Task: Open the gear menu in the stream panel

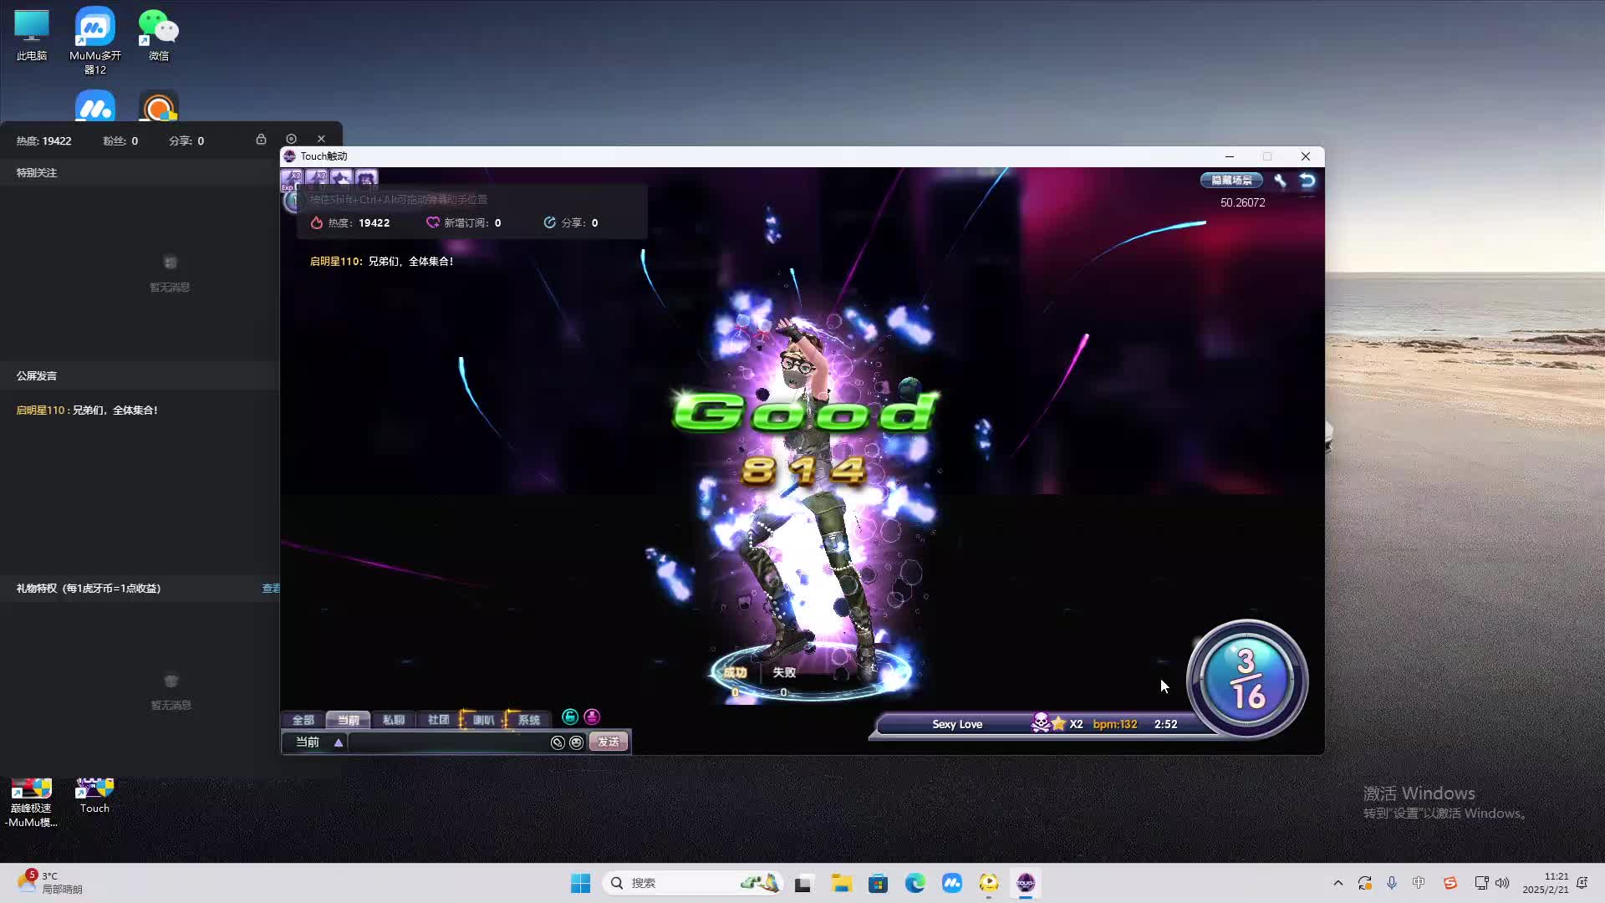Action: coord(291,139)
